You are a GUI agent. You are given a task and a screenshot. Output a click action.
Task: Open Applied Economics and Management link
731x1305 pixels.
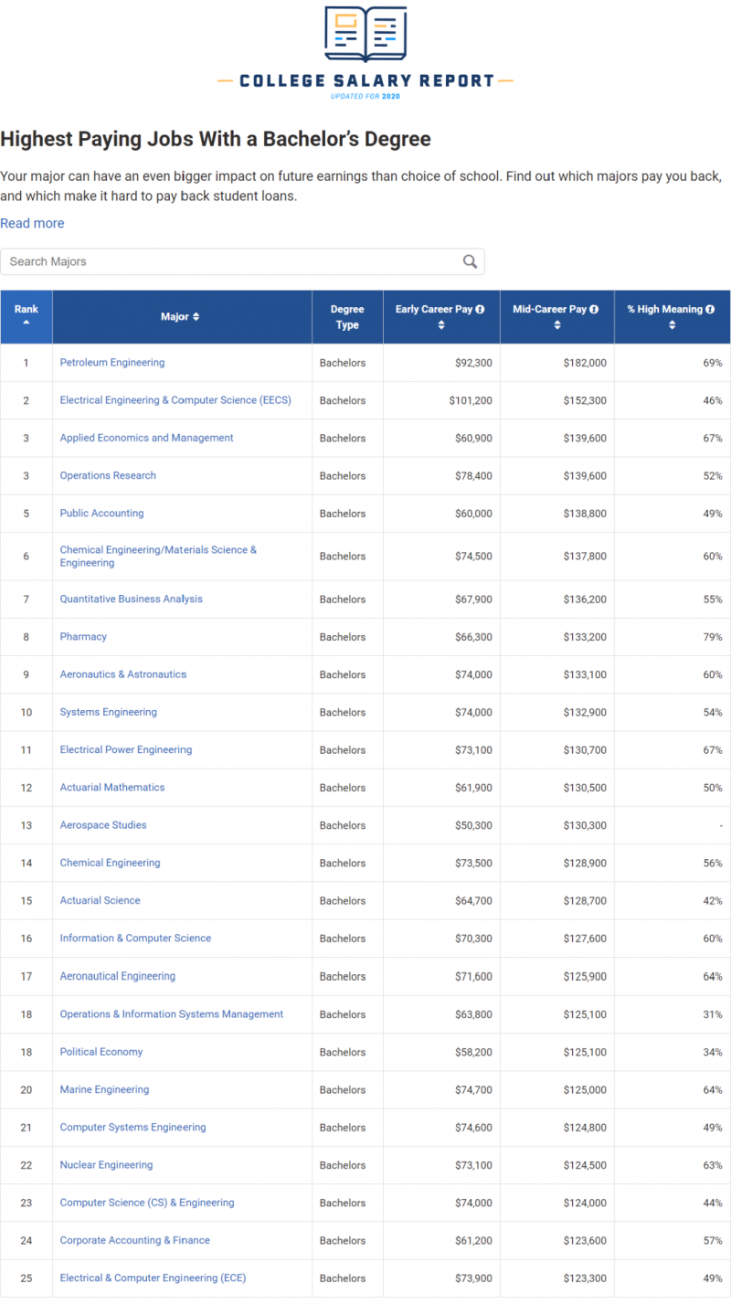click(146, 438)
